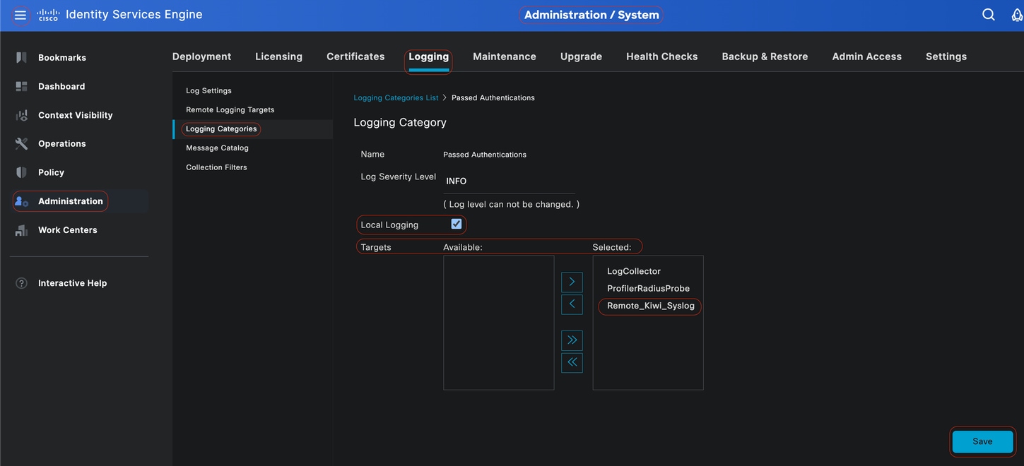The height and width of the screenshot is (466, 1024).
Task: Click the Passed Authentications Name value
Action: 485,155
